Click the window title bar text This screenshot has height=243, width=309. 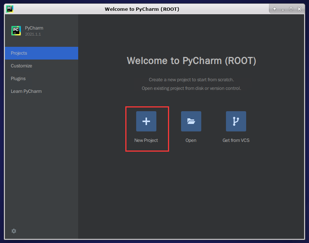click(142, 9)
